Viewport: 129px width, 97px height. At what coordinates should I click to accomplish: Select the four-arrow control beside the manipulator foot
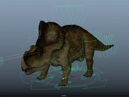click(70, 82)
